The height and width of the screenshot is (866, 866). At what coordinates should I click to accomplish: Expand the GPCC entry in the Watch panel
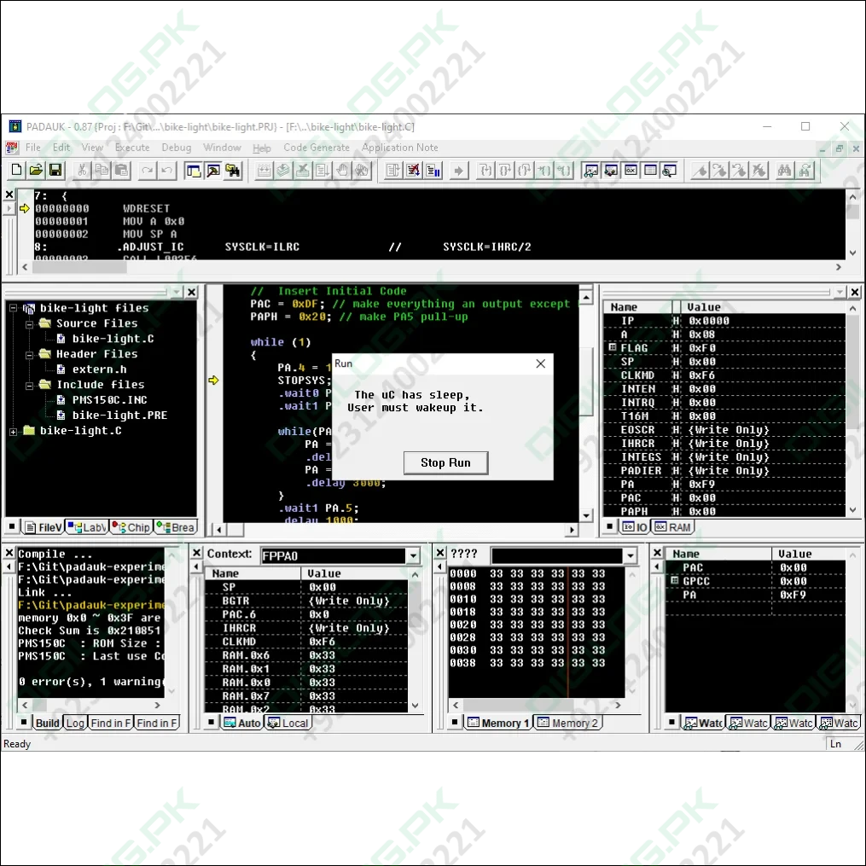point(674,581)
